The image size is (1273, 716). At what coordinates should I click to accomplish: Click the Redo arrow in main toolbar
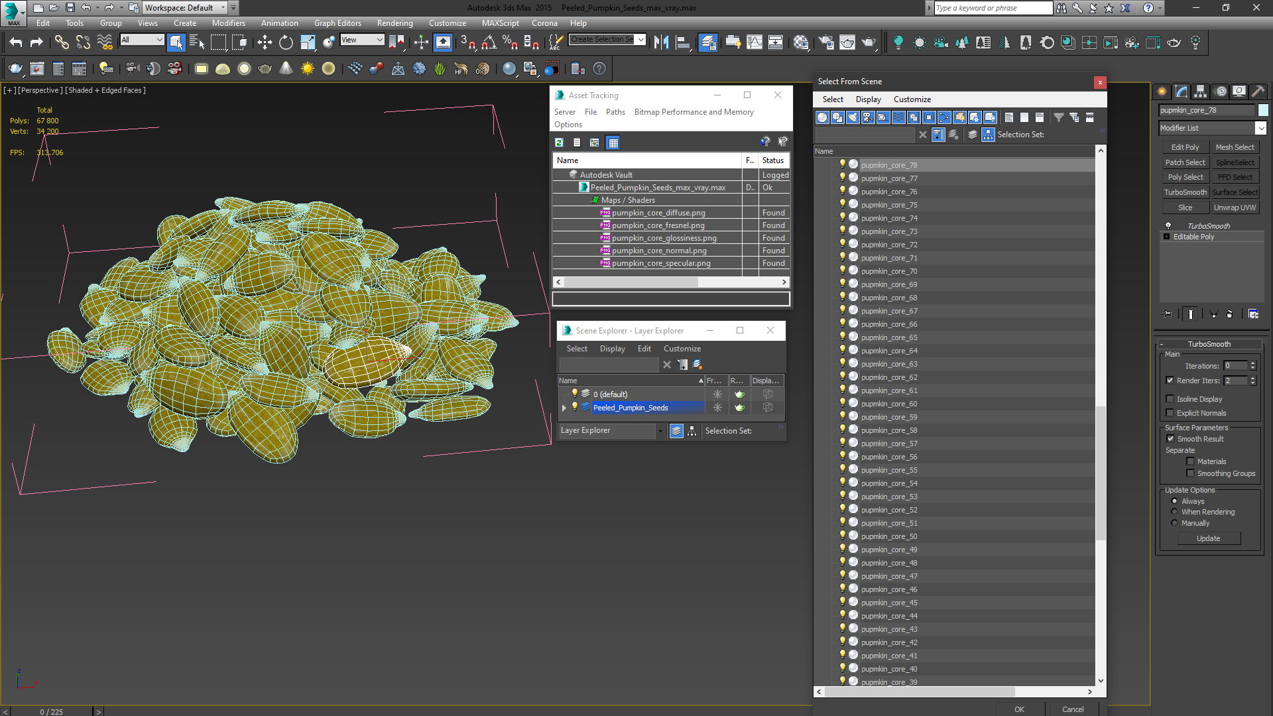(36, 42)
